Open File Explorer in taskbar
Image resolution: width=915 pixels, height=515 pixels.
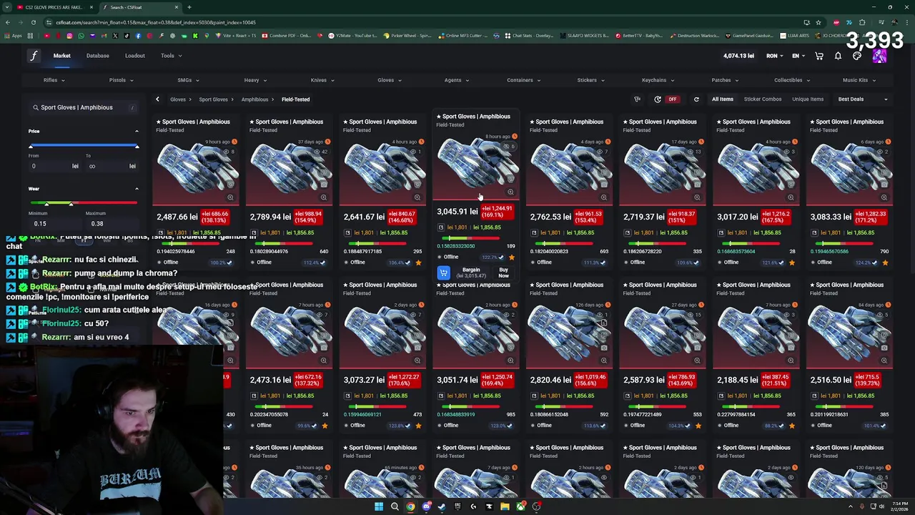[505, 506]
